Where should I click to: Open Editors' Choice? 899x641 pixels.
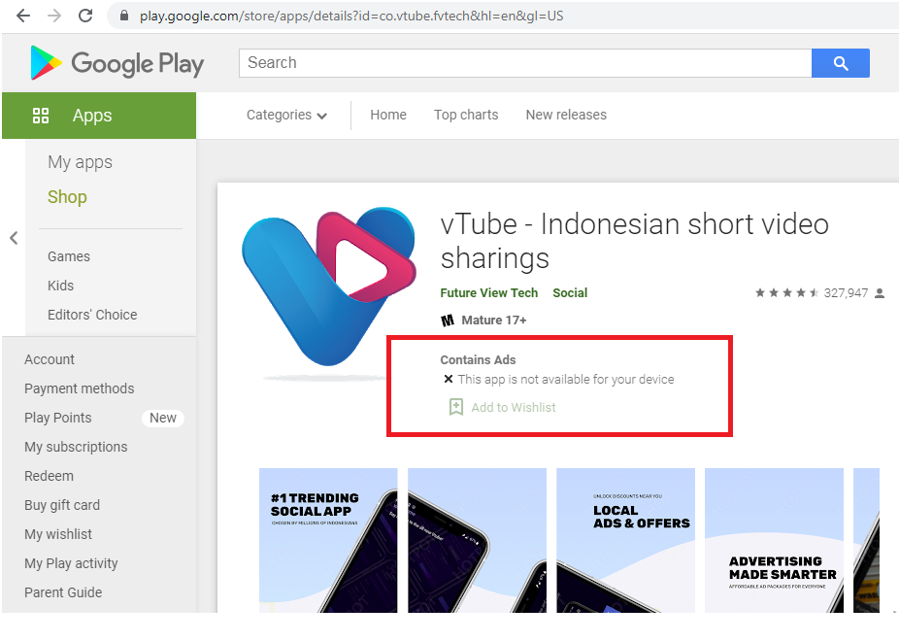point(92,315)
